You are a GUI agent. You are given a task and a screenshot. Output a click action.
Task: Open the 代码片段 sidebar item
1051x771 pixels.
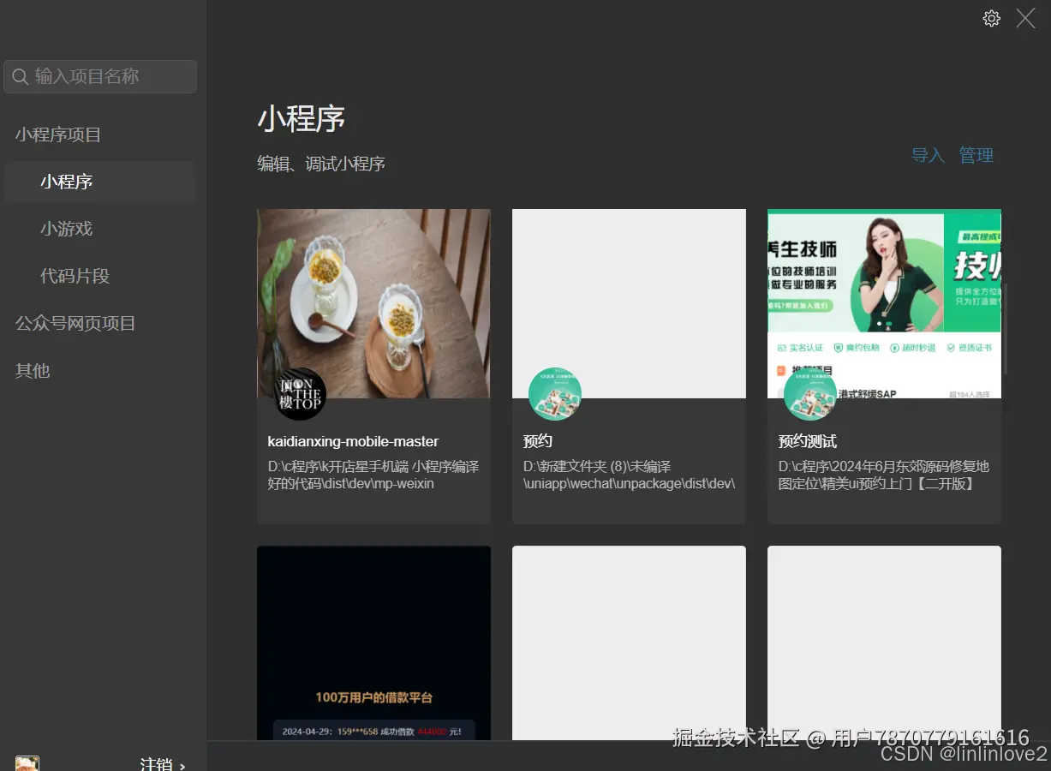(75, 276)
